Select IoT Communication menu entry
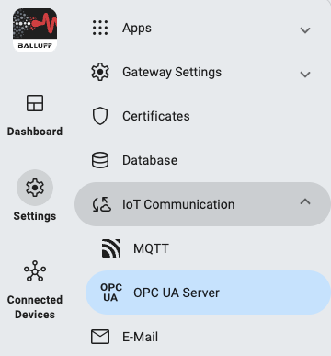 (x=202, y=204)
